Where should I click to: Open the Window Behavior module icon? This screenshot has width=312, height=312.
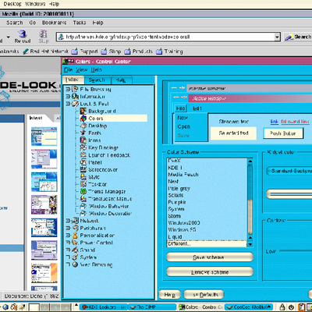83,206
